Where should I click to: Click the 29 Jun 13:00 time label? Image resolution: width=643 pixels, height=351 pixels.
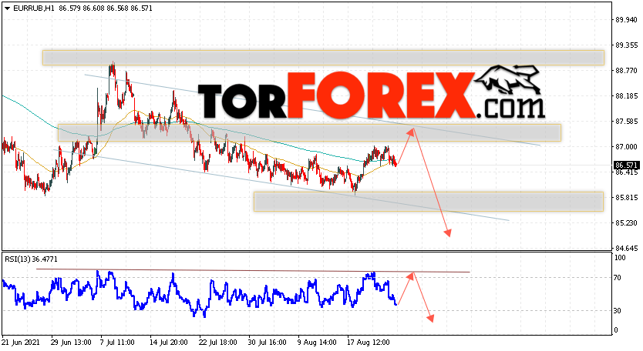tap(70, 342)
